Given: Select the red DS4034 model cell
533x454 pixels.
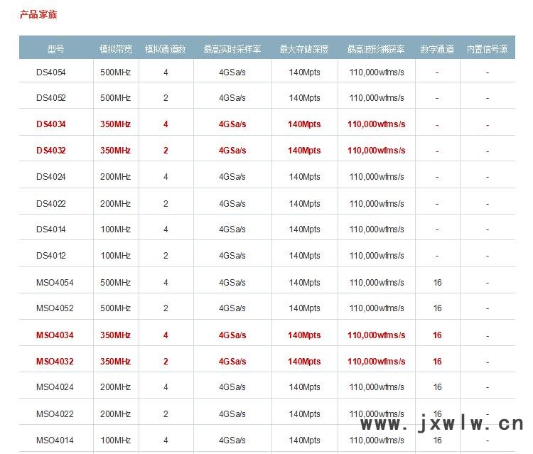Looking at the screenshot, I should [x=51, y=124].
